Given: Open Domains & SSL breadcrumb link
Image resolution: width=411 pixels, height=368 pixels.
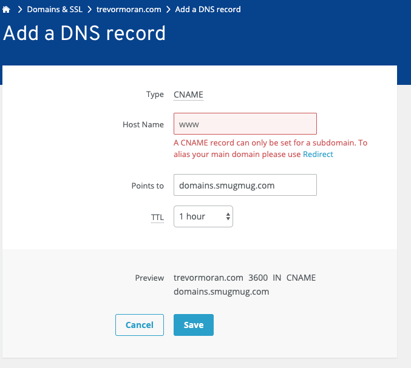Looking at the screenshot, I should pyautogui.click(x=55, y=10).
